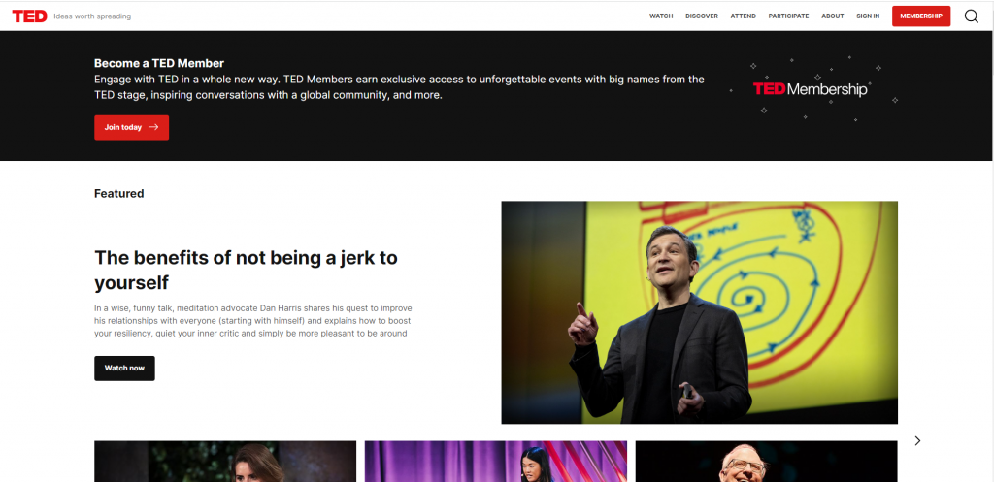Screen dimensions: 994x482
Task: Click the featured Dan Harris talk image
Action: pos(699,312)
